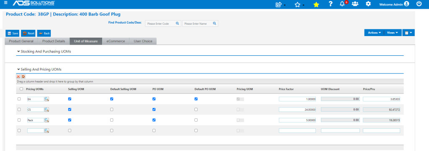Click search icon in product code field
The image size is (429, 151).
pyautogui.click(x=177, y=23)
